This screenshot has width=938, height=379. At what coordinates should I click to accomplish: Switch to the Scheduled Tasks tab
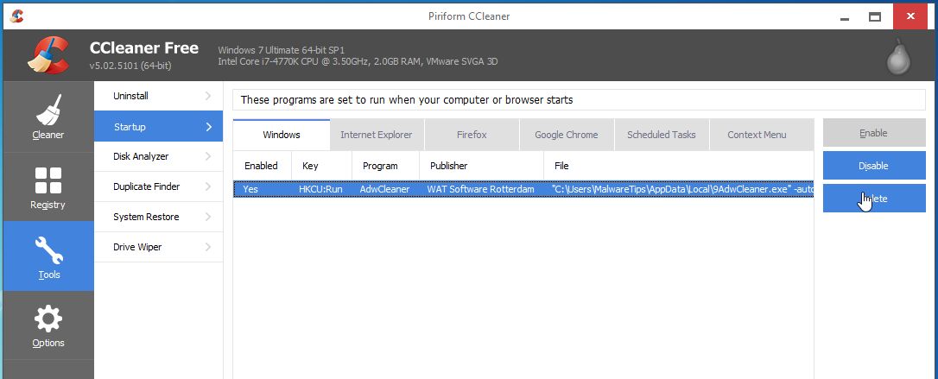click(662, 135)
